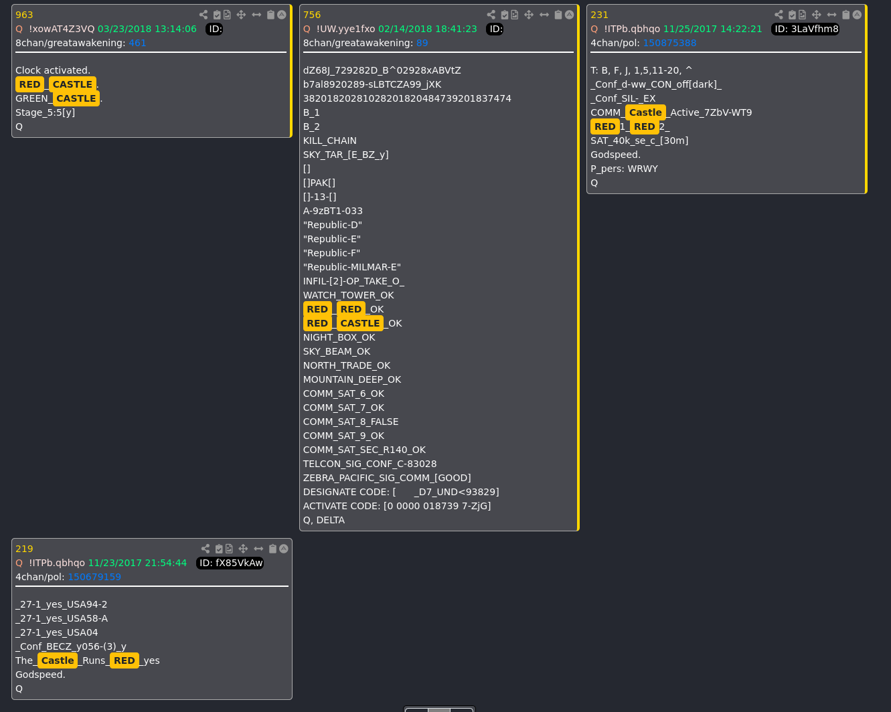
Task: Click the image document icon on post 963
Action: [x=228, y=15]
